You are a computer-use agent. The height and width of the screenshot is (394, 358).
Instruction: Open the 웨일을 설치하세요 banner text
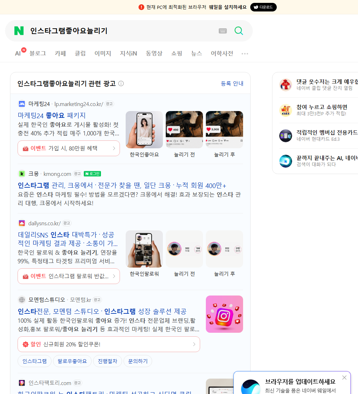228,7
